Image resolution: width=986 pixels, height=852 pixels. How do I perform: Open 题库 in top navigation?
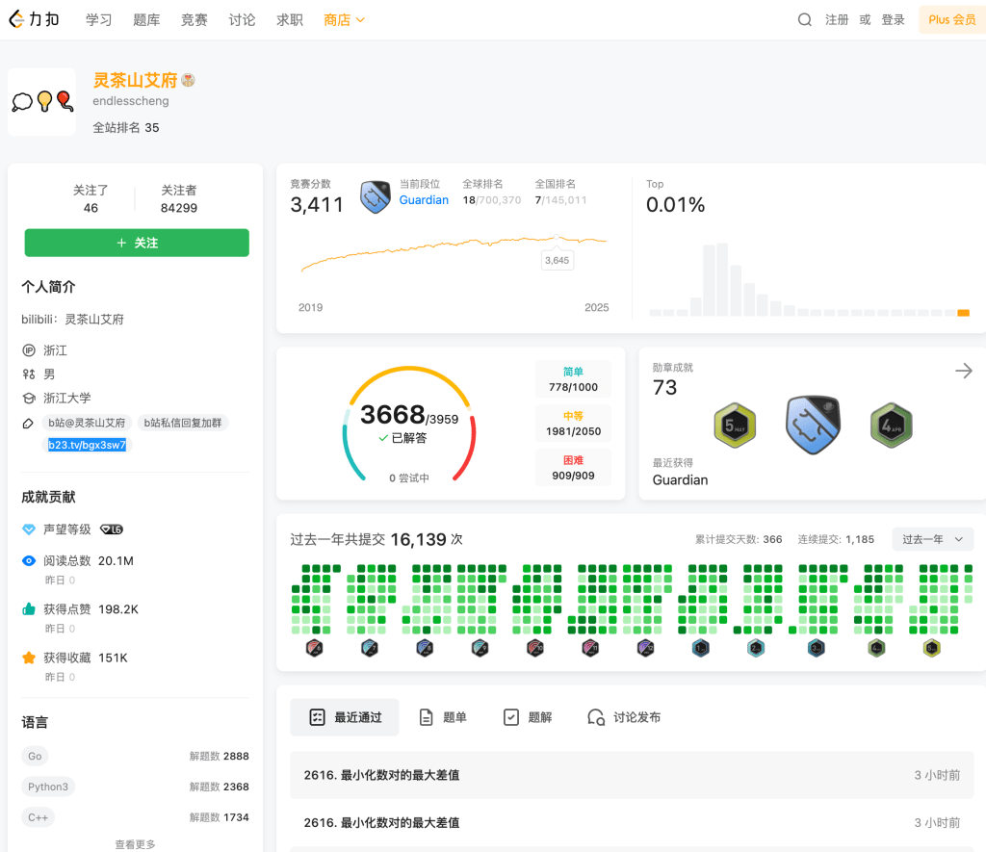pos(147,19)
